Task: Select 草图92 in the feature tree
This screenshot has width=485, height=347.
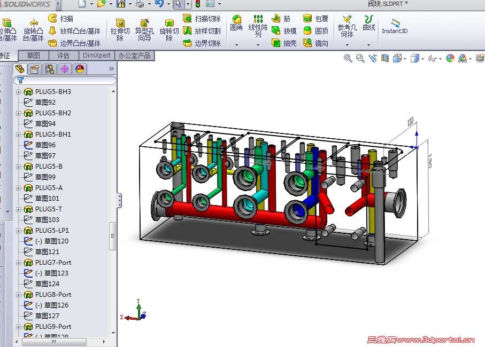Action: pos(45,102)
